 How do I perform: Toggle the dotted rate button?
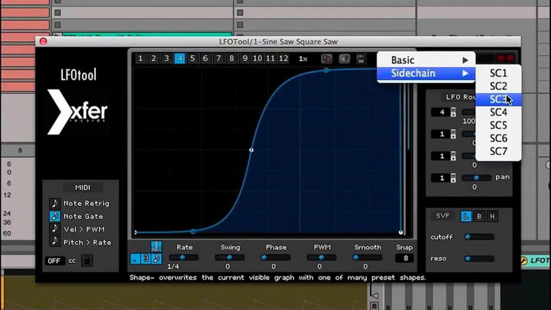pyautogui.click(x=135, y=259)
